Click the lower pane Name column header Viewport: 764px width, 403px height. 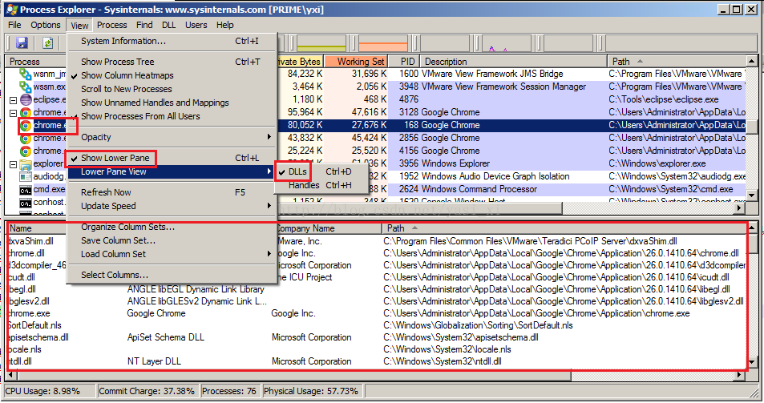37,228
